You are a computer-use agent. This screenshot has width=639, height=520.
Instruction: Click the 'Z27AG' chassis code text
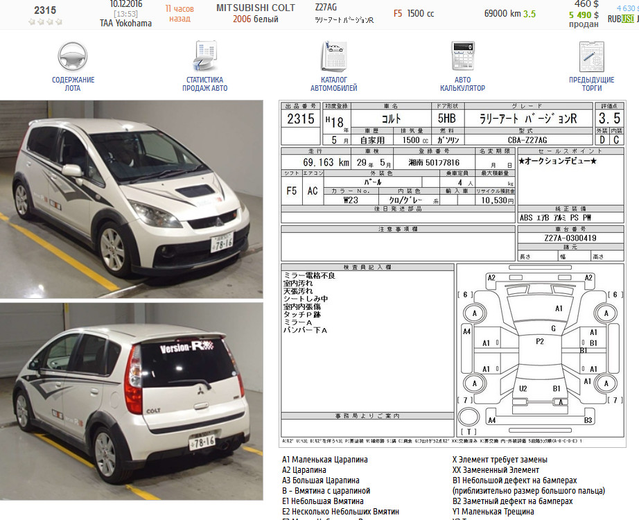[x=326, y=7]
